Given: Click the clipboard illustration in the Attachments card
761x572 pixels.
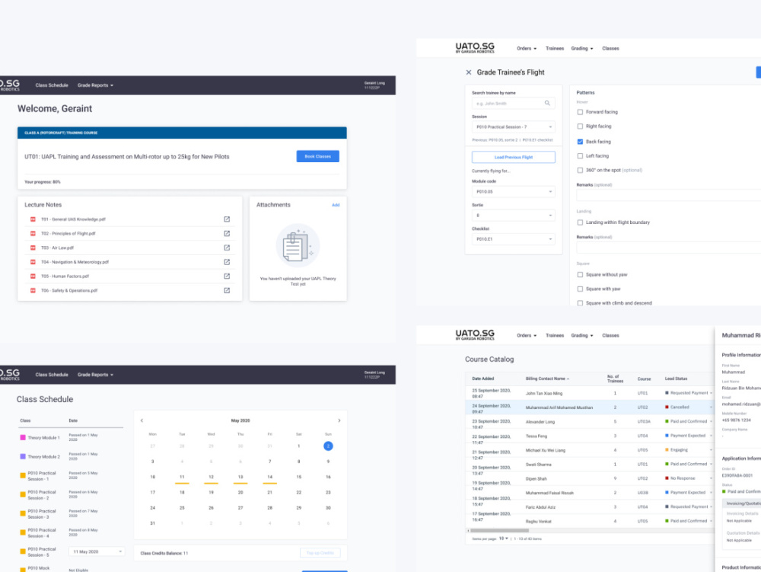Looking at the screenshot, I should click(x=298, y=245).
